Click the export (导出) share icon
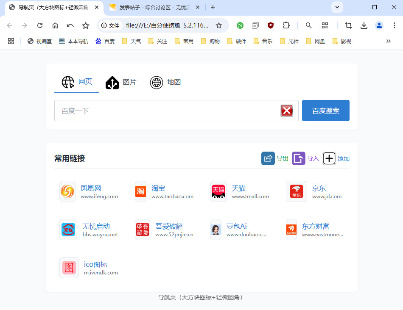 [x=268, y=158]
